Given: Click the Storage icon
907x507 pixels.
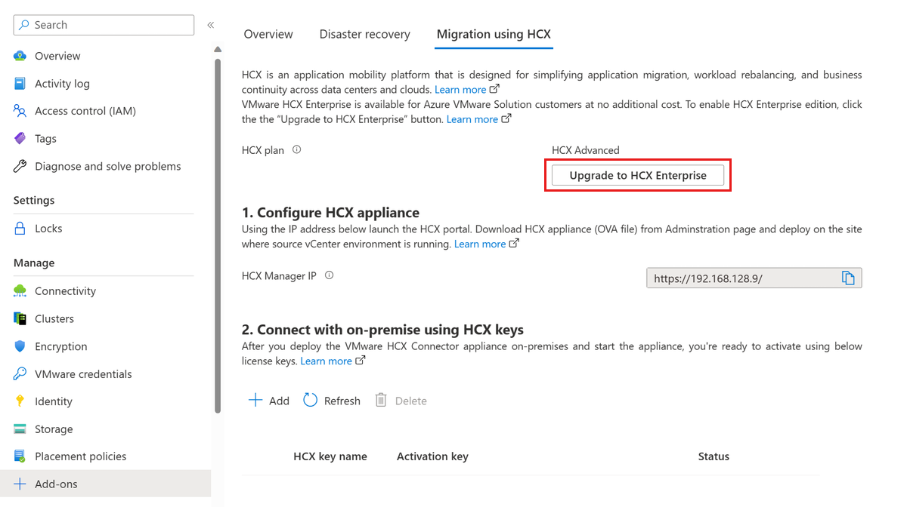Looking at the screenshot, I should (x=20, y=429).
